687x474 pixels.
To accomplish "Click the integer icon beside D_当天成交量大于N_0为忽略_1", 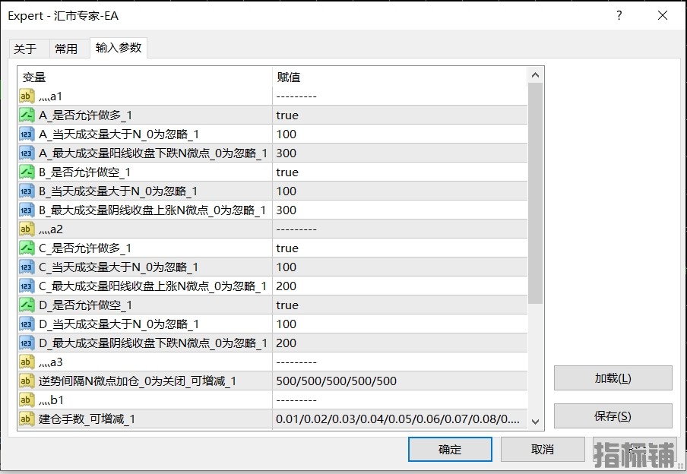I will [27, 324].
